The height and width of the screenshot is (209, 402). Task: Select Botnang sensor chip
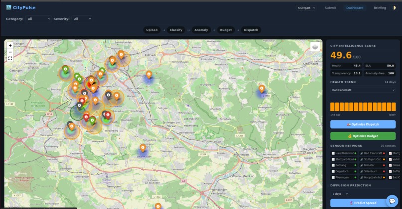tap(344, 165)
